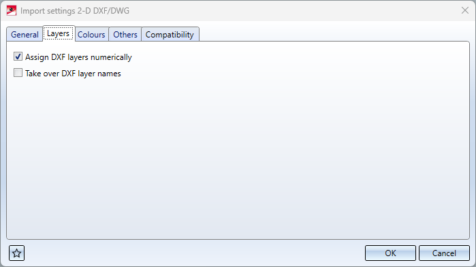Switch to the General tab
476x267 pixels.
(25, 35)
